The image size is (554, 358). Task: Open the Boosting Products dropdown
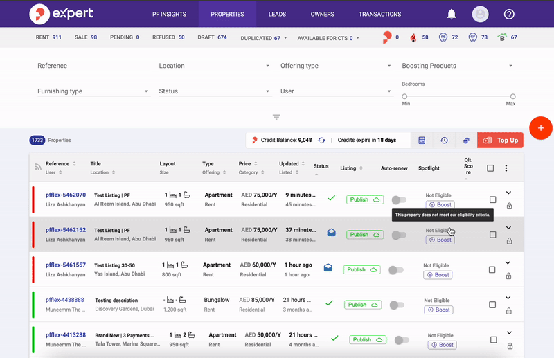(x=458, y=66)
